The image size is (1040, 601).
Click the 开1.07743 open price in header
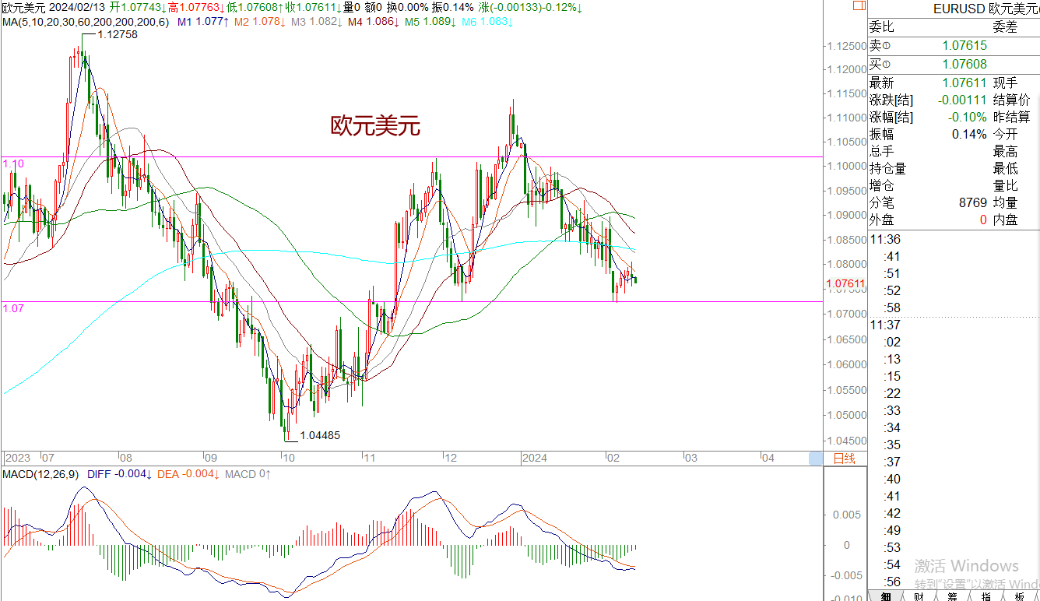139,7
